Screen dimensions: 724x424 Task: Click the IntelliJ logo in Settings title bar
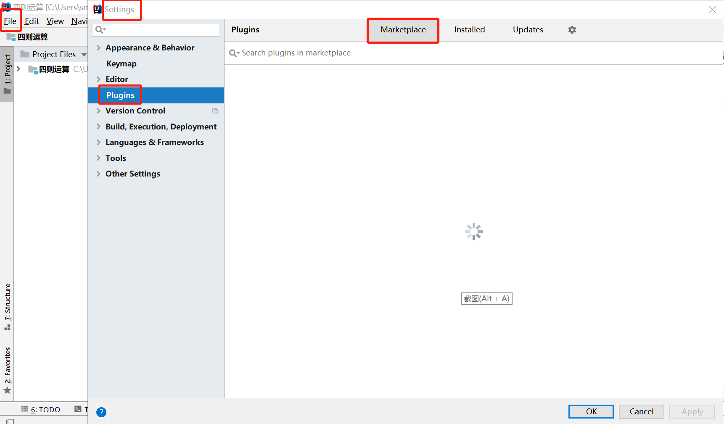97,9
